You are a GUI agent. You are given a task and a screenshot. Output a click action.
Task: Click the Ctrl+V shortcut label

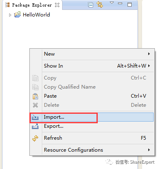[x=138, y=96]
